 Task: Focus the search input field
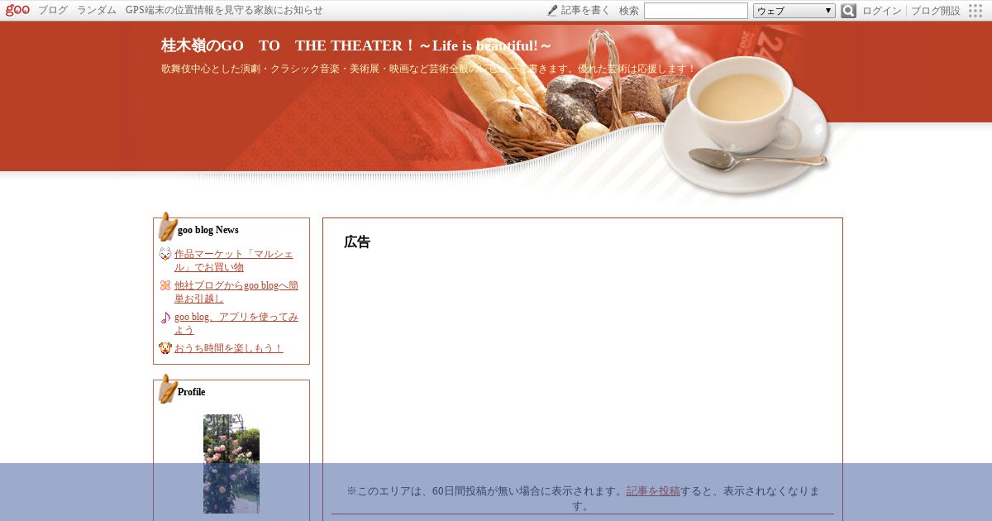[696, 11]
